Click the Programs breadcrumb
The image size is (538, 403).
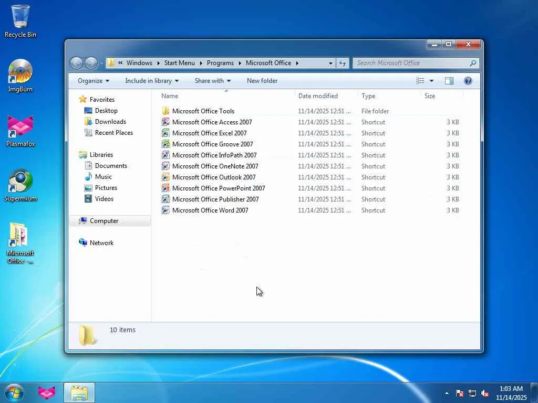220,63
